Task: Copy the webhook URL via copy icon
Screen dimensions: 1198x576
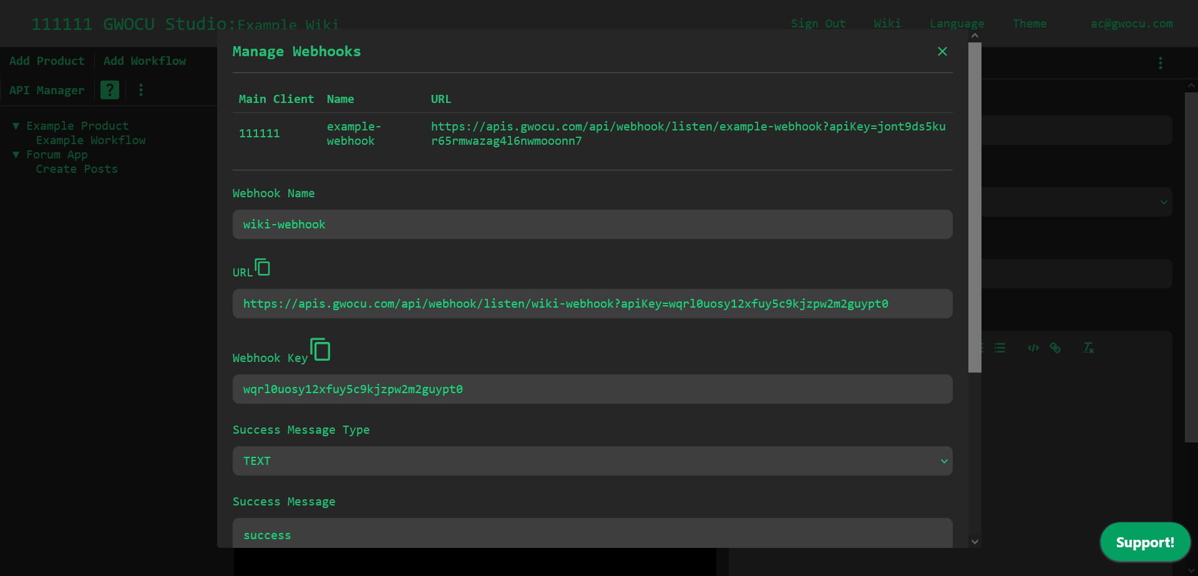Action: [263, 267]
